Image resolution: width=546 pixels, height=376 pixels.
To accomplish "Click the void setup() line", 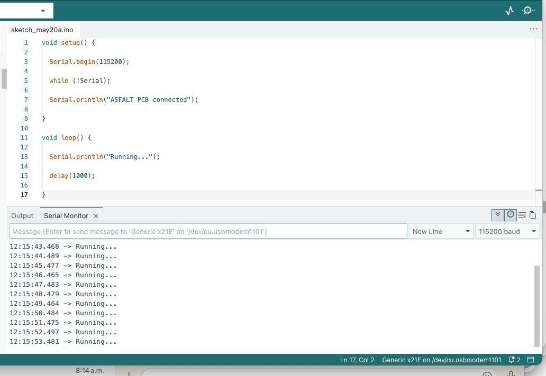I will coord(69,43).
